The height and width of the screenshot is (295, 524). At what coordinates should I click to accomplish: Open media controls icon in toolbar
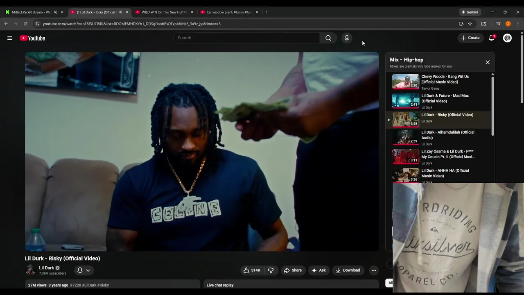(498, 24)
